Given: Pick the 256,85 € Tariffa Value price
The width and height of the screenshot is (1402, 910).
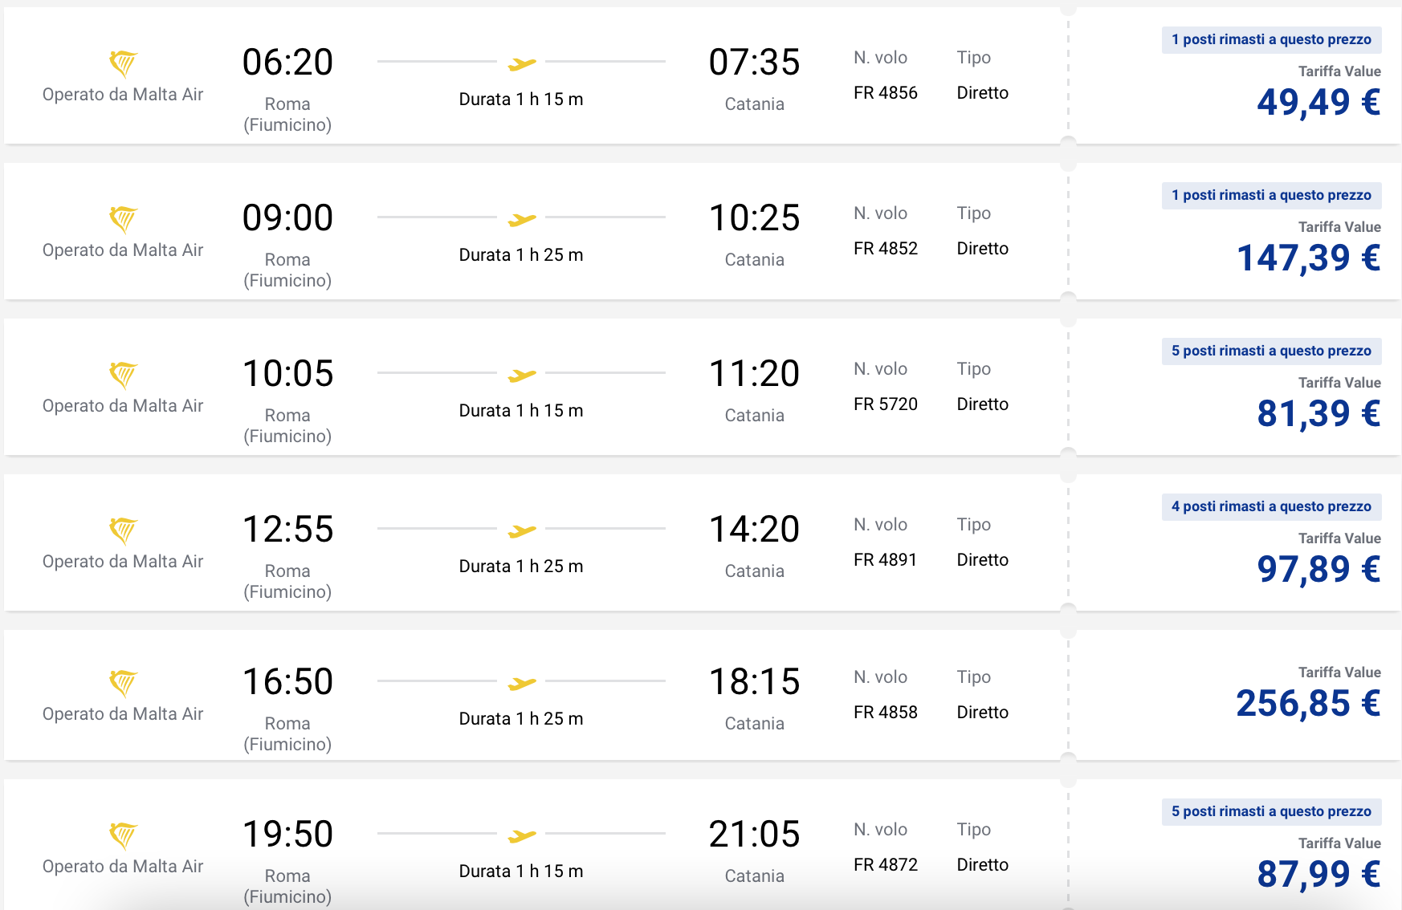Looking at the screenshot, I should coord(1309,703).
